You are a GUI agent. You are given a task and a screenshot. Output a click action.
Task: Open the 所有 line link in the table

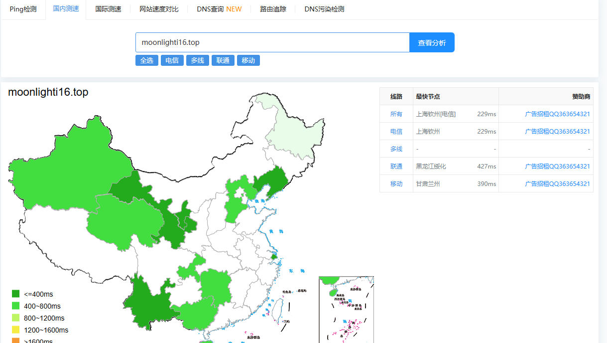[396, 114]
